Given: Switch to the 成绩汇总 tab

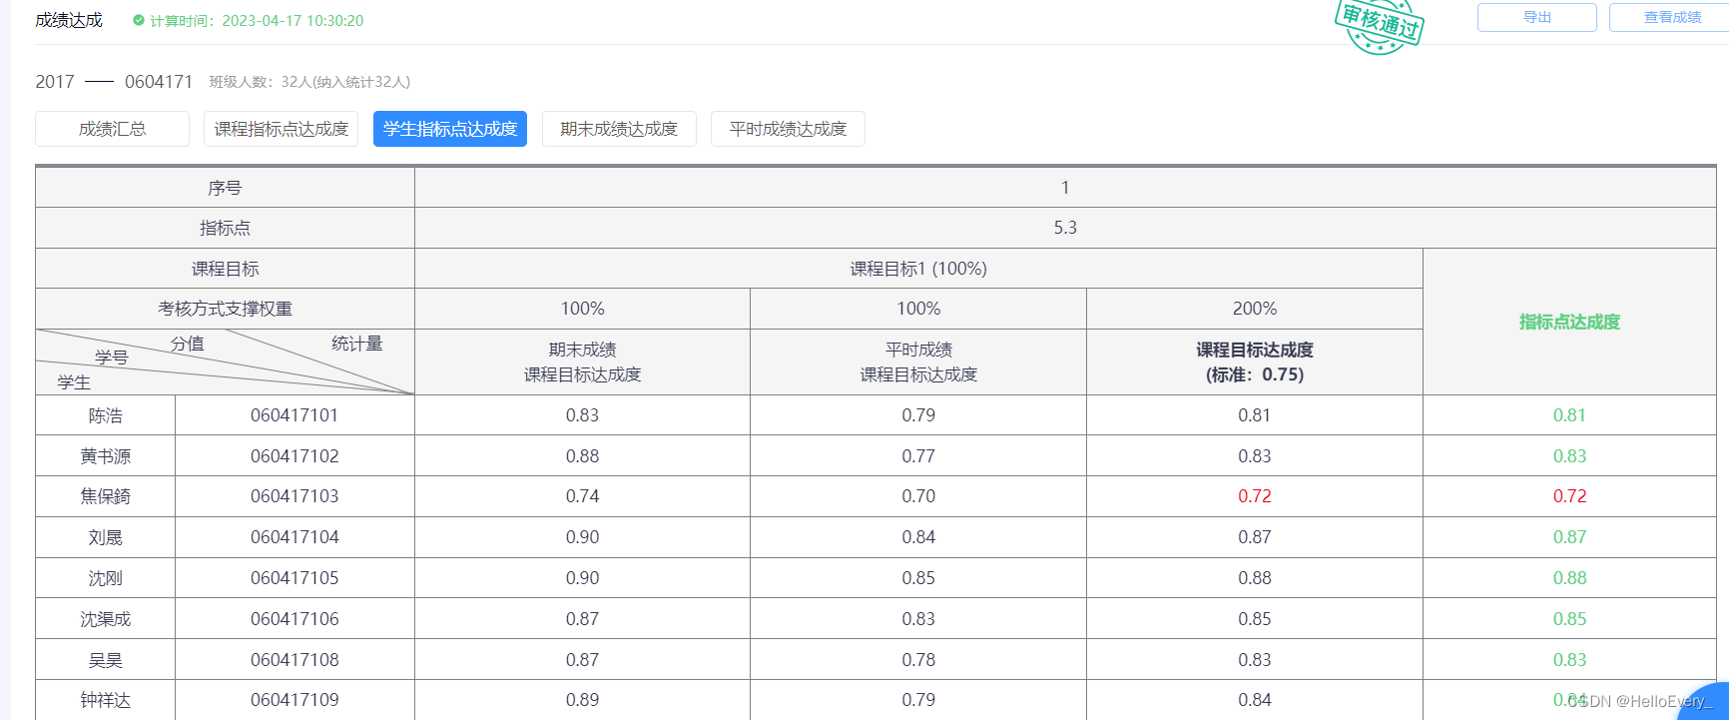Looking at the screenshot, I should pyautogui.click(x=112, y=129).
